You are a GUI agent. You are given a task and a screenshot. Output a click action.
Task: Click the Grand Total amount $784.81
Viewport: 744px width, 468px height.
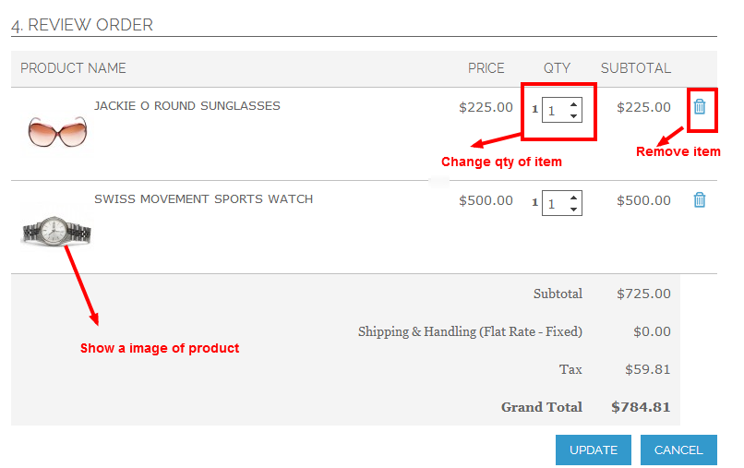(641, 406)
